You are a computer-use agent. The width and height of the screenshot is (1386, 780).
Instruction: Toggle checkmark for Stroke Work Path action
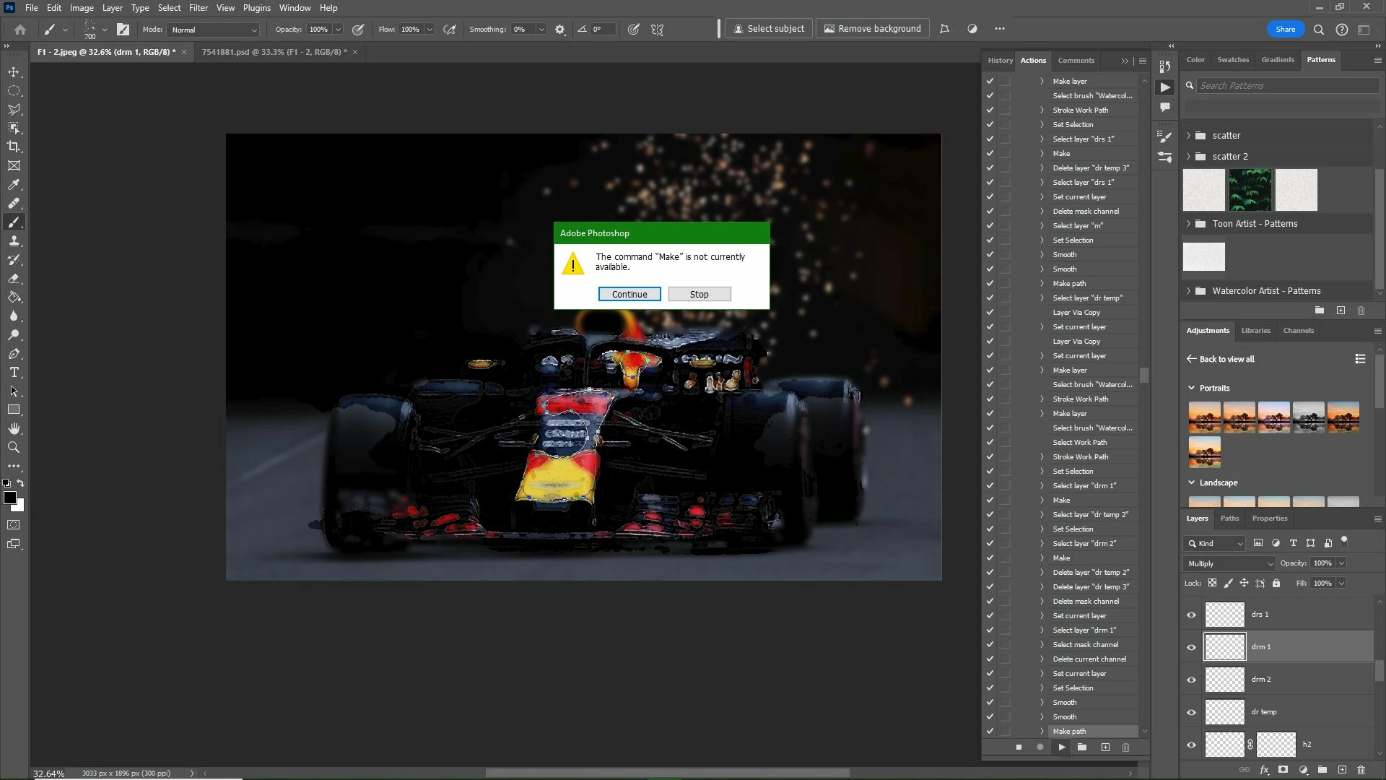990,110
